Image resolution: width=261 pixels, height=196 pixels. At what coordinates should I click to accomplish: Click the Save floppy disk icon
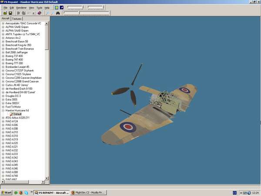[10, 13]
